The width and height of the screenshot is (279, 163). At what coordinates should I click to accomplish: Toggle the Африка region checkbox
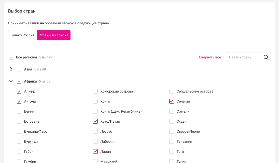pos(19,81)
